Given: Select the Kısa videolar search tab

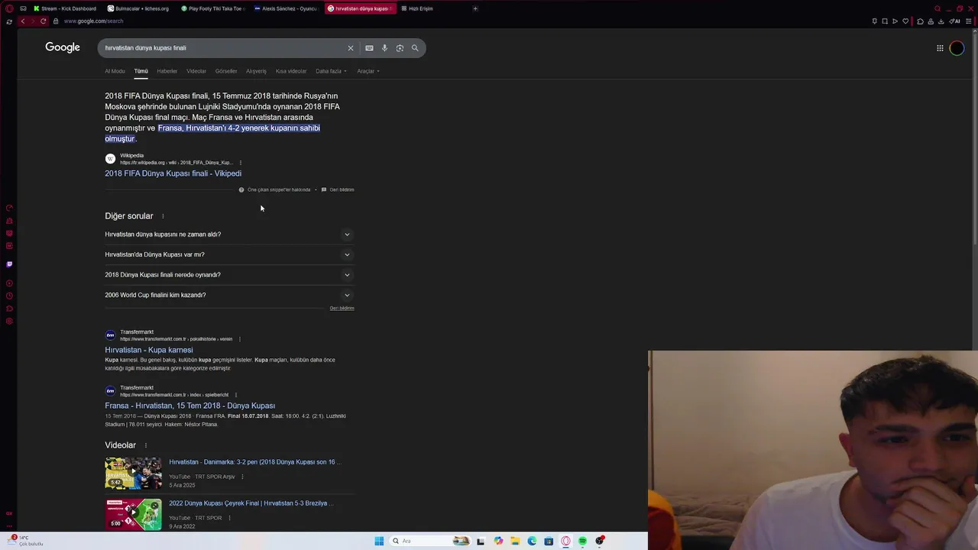Looking at the screenshot, I should (291, 71).
